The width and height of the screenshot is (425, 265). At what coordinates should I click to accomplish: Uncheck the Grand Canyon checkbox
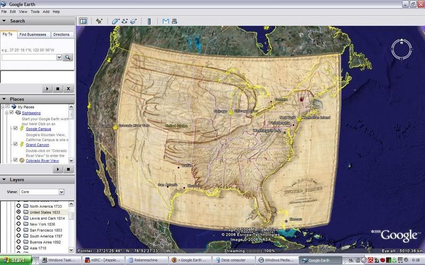[x=15, y=144]
